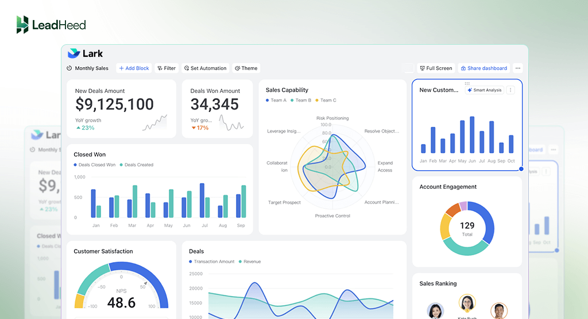Image resolution: width=588 pixels, height=319 pixels.
Task: Click the Jun bar in New Customers chart
Action: (x=472, y=135)
